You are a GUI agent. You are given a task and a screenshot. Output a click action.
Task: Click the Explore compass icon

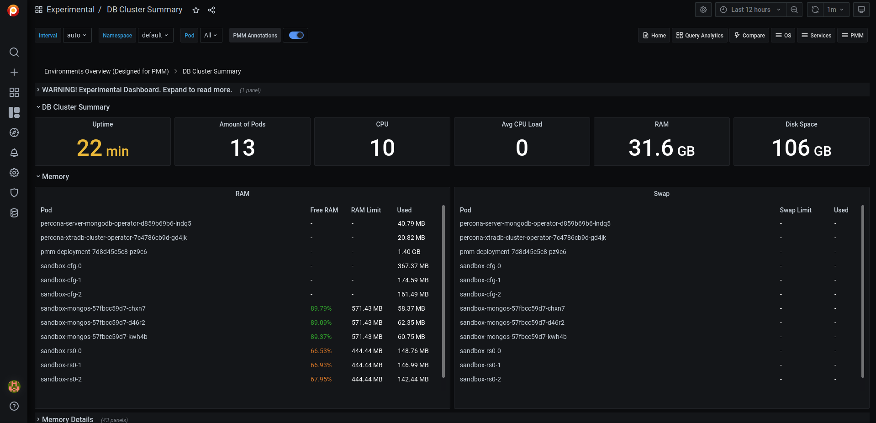tap(14, 132)
